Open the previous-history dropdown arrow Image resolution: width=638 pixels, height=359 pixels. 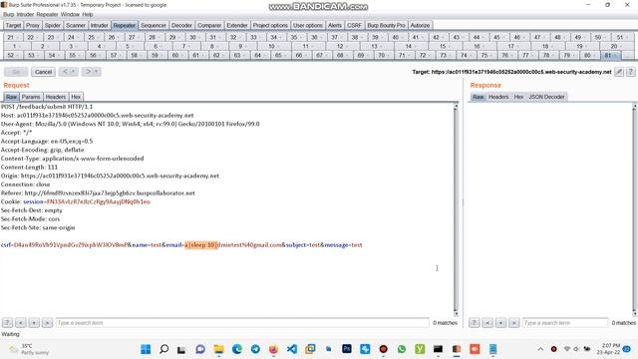click(74, 72)
